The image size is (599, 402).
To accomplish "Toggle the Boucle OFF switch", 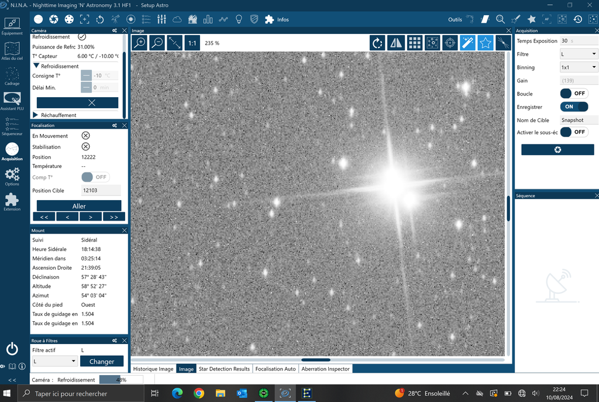I will (574, 94).
